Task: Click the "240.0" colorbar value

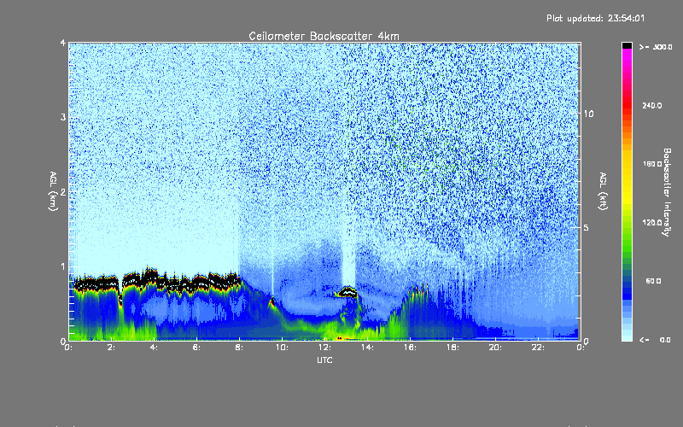Action: pos(651,106)
